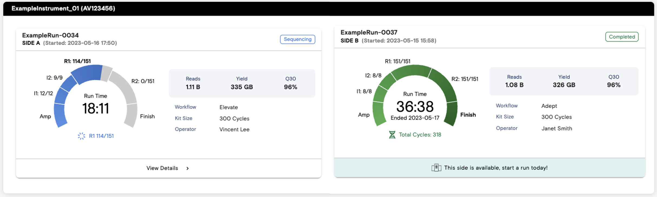Click the 36:38 run time on Side B
The width and height of the screenshot is (657, 197).
[415, 107]
